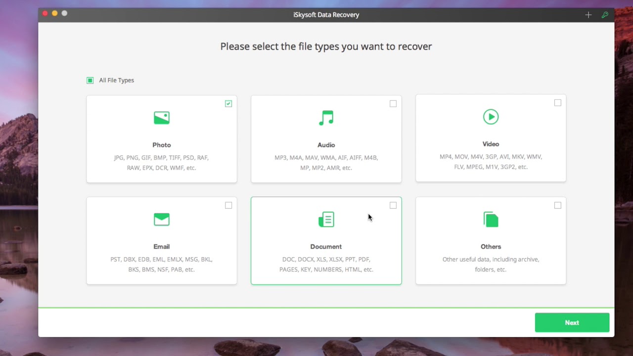Tick the Email checkbox
This screenshot has width=633, height=356.
tap(228, 205)
